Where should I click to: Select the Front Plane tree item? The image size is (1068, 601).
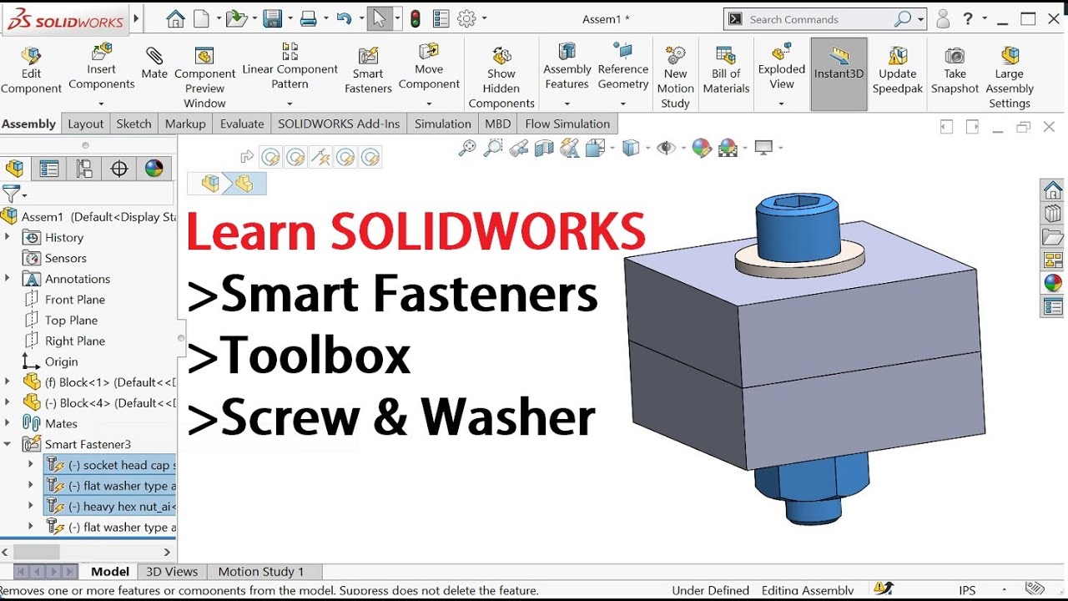coord(75,300)
